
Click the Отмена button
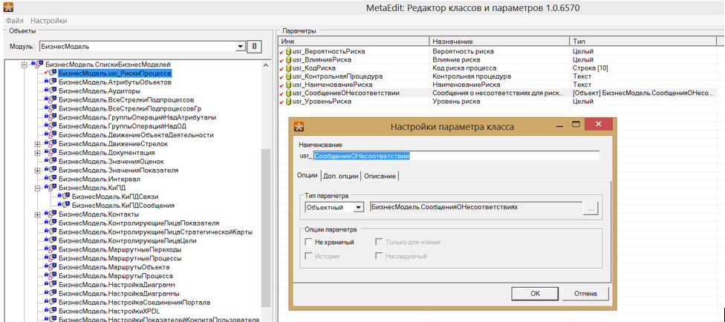click(x=585, y=293)
